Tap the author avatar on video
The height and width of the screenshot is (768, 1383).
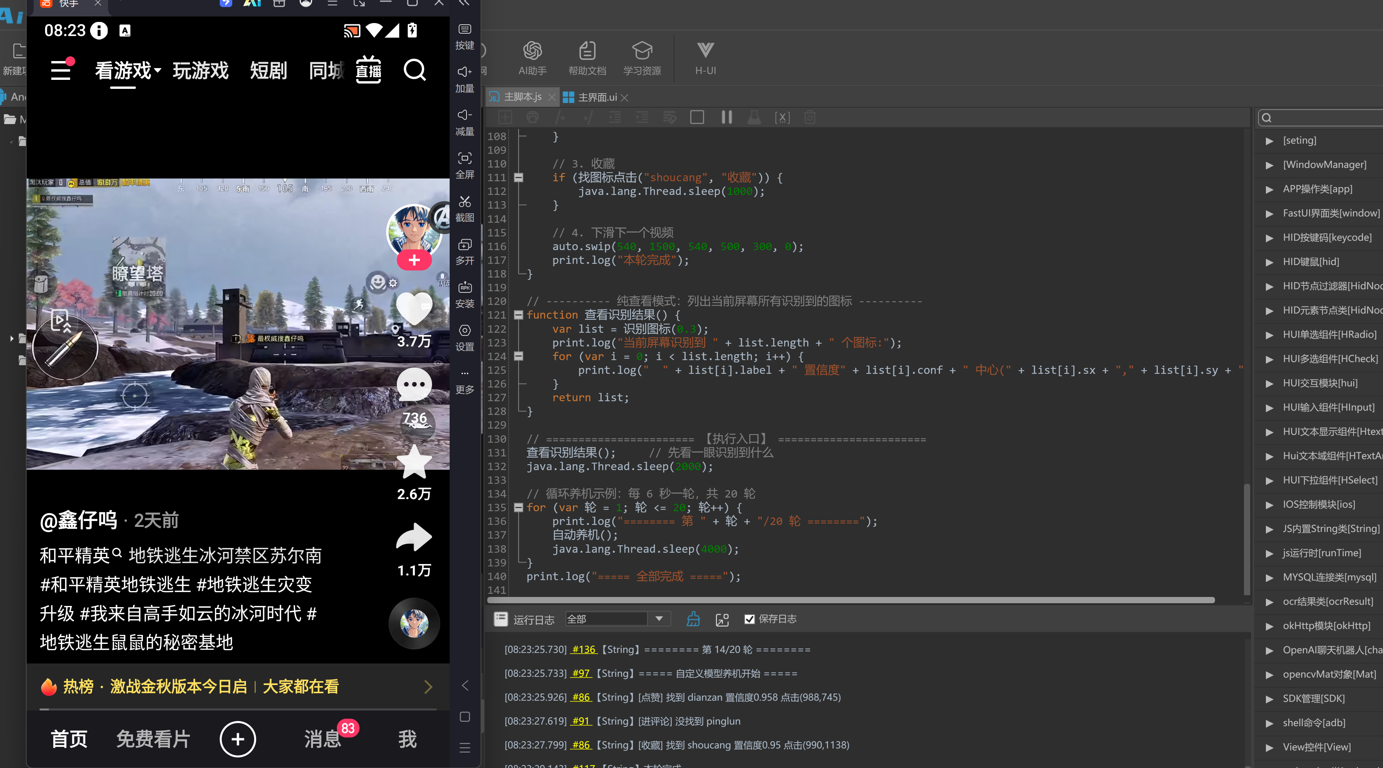pyautogui.click(x=414, y=231)
